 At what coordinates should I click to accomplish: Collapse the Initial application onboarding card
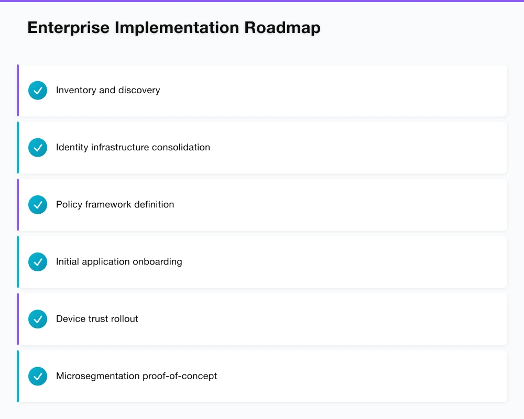pos(262,261)
